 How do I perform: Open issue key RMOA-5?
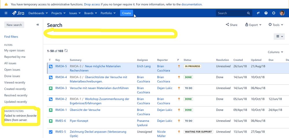[61, 66]
